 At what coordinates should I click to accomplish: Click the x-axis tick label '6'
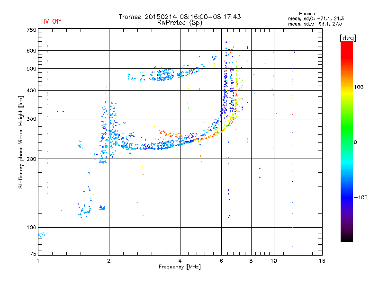coord(221,261)
